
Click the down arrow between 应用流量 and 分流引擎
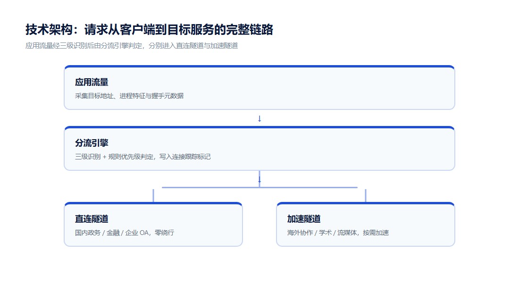click(x=259, y=118)
